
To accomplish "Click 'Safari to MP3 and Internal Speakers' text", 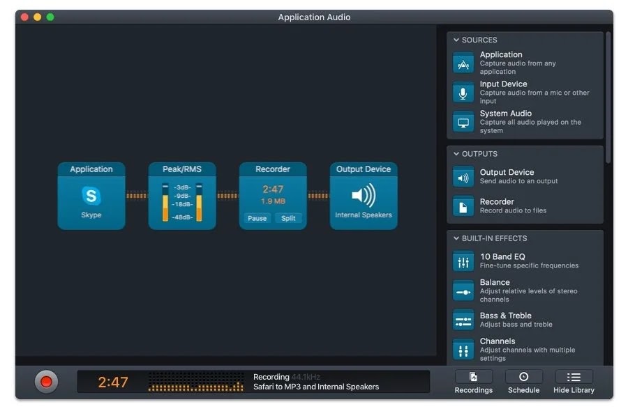I will coord(316,387).
